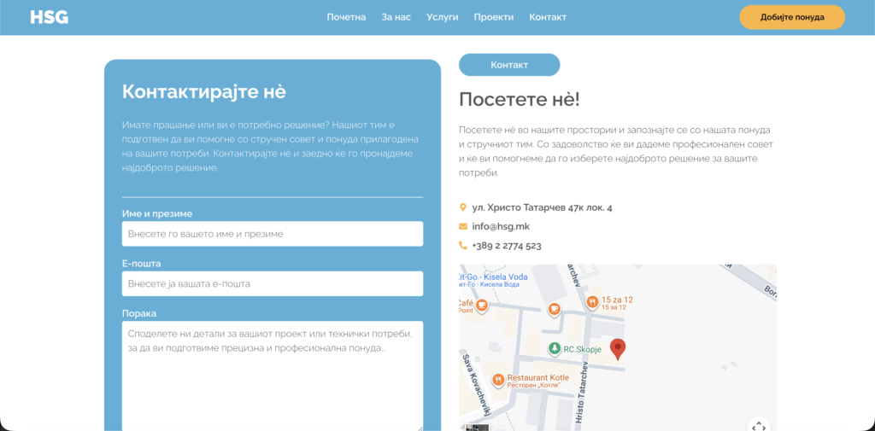
Task: Select Контакт in the top navigation
Action: pyautogui.click(x=548, y=17)
